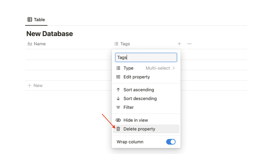The image size is (270, 154).
Task: Click the New Database title
Action: (x=49, y=34)
